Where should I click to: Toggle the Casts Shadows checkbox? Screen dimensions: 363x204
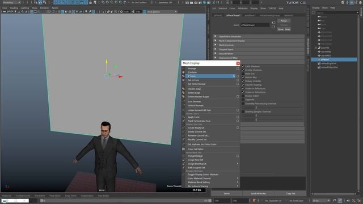click(x=243, y=66)
